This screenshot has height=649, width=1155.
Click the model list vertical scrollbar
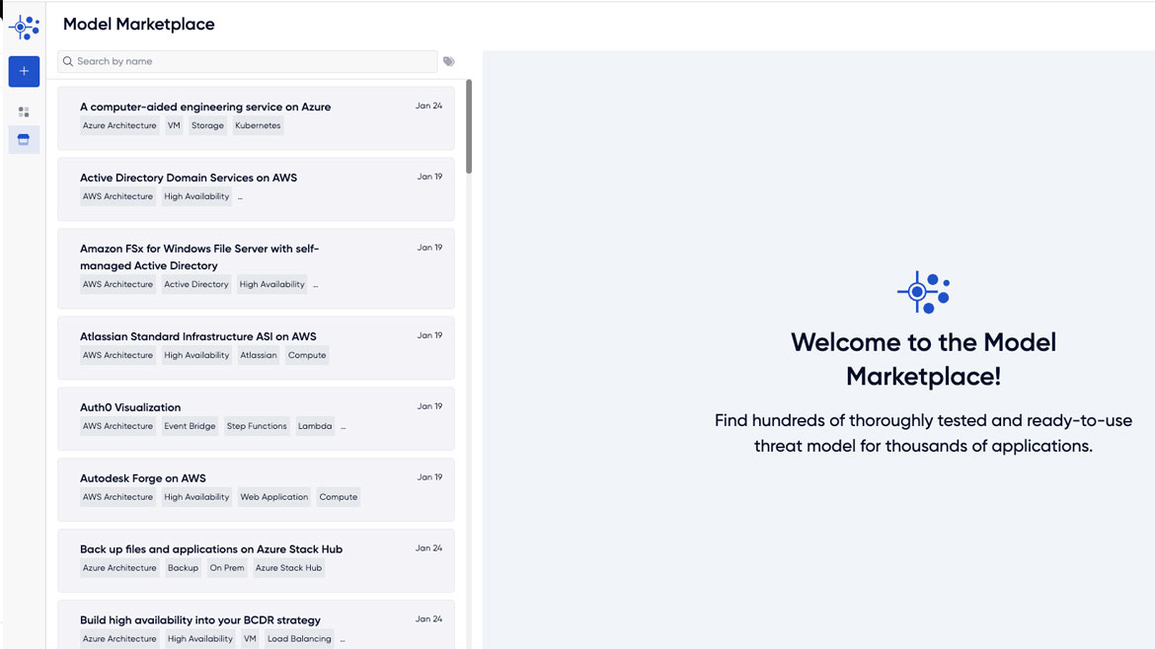click(x=469, y=128)
